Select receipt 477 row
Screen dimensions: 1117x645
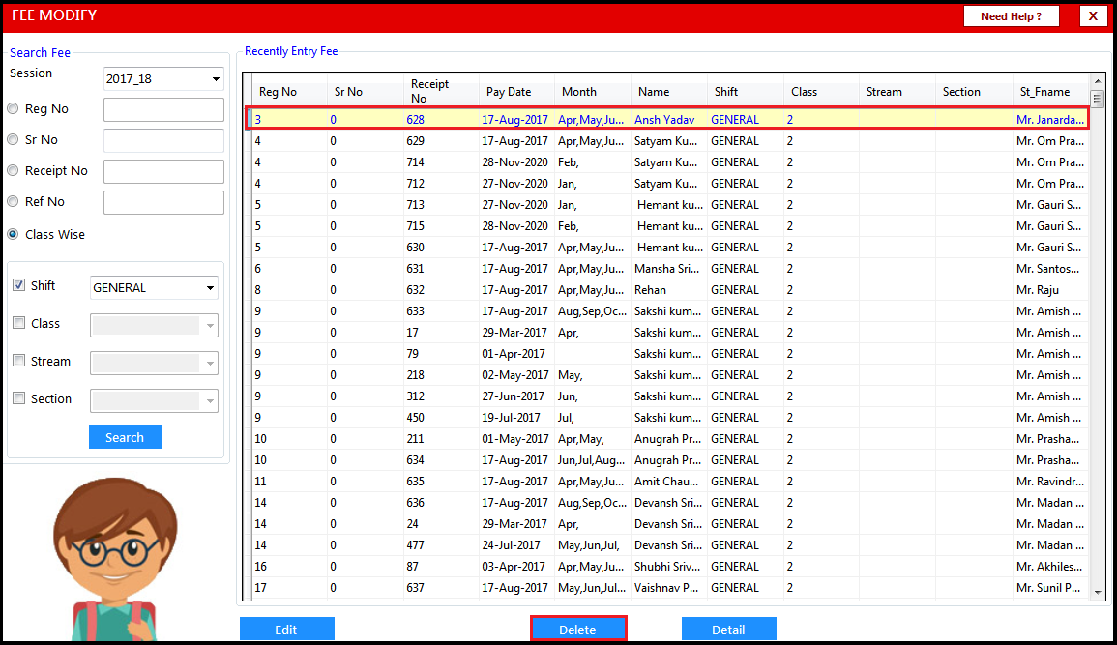click(x=667, y=545)
